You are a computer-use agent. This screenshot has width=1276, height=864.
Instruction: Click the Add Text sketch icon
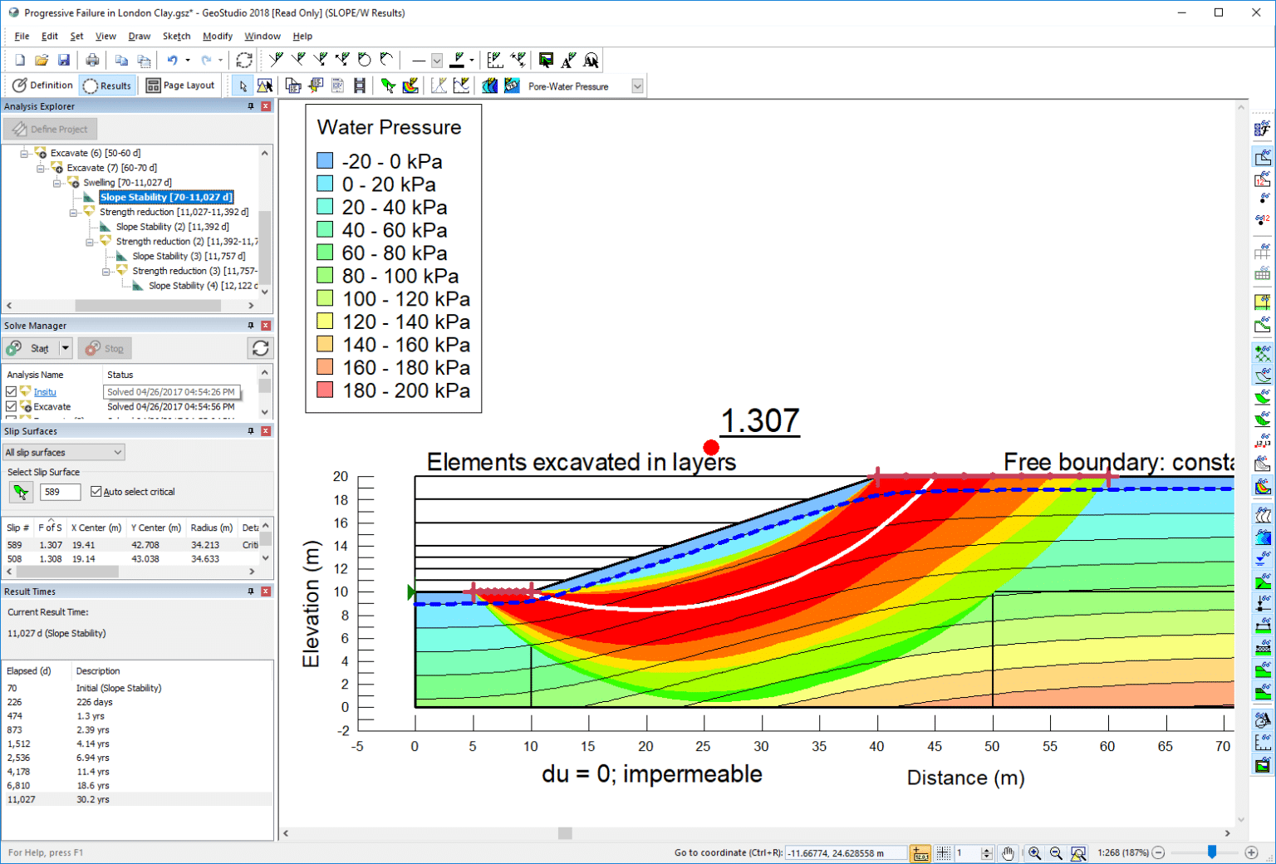click(x=566, y=59)
